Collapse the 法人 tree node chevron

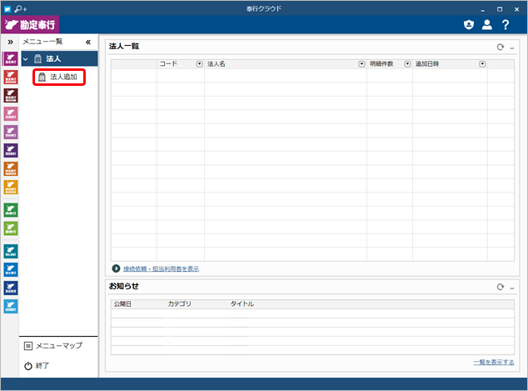click(x=26, y=59)
